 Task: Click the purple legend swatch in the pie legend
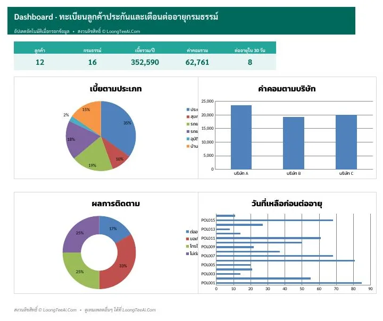pos(188,132)
